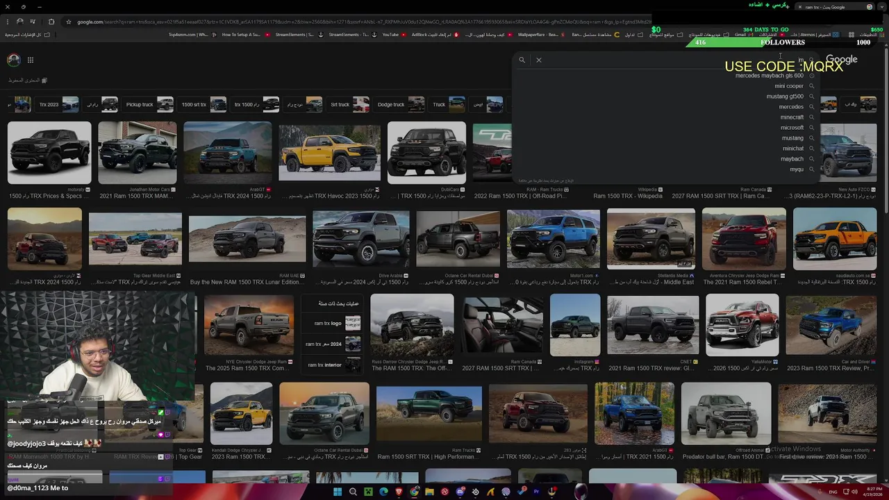Open the 'Predator bull bar' Offroad Animal image
Viewport: 889px width, 500px height.
coord(726,414)
